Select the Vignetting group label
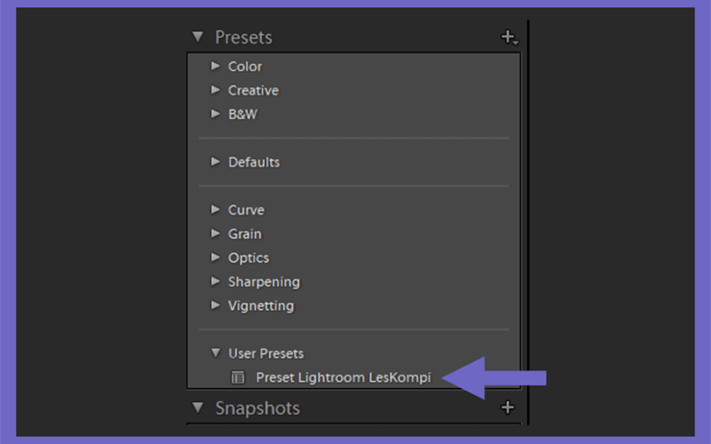Viewport: 711px width, 444px height. (x=260, y=305)
